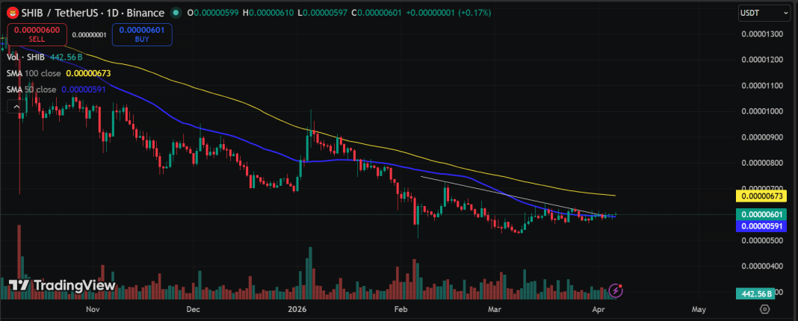Click the blue 0.00000591 price label
The image size is (798, 321).
click(761, 226)
